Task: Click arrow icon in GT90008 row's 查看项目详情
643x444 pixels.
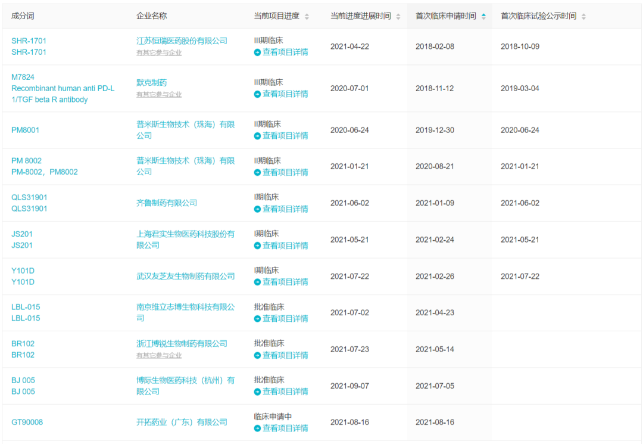Action: 258,429
